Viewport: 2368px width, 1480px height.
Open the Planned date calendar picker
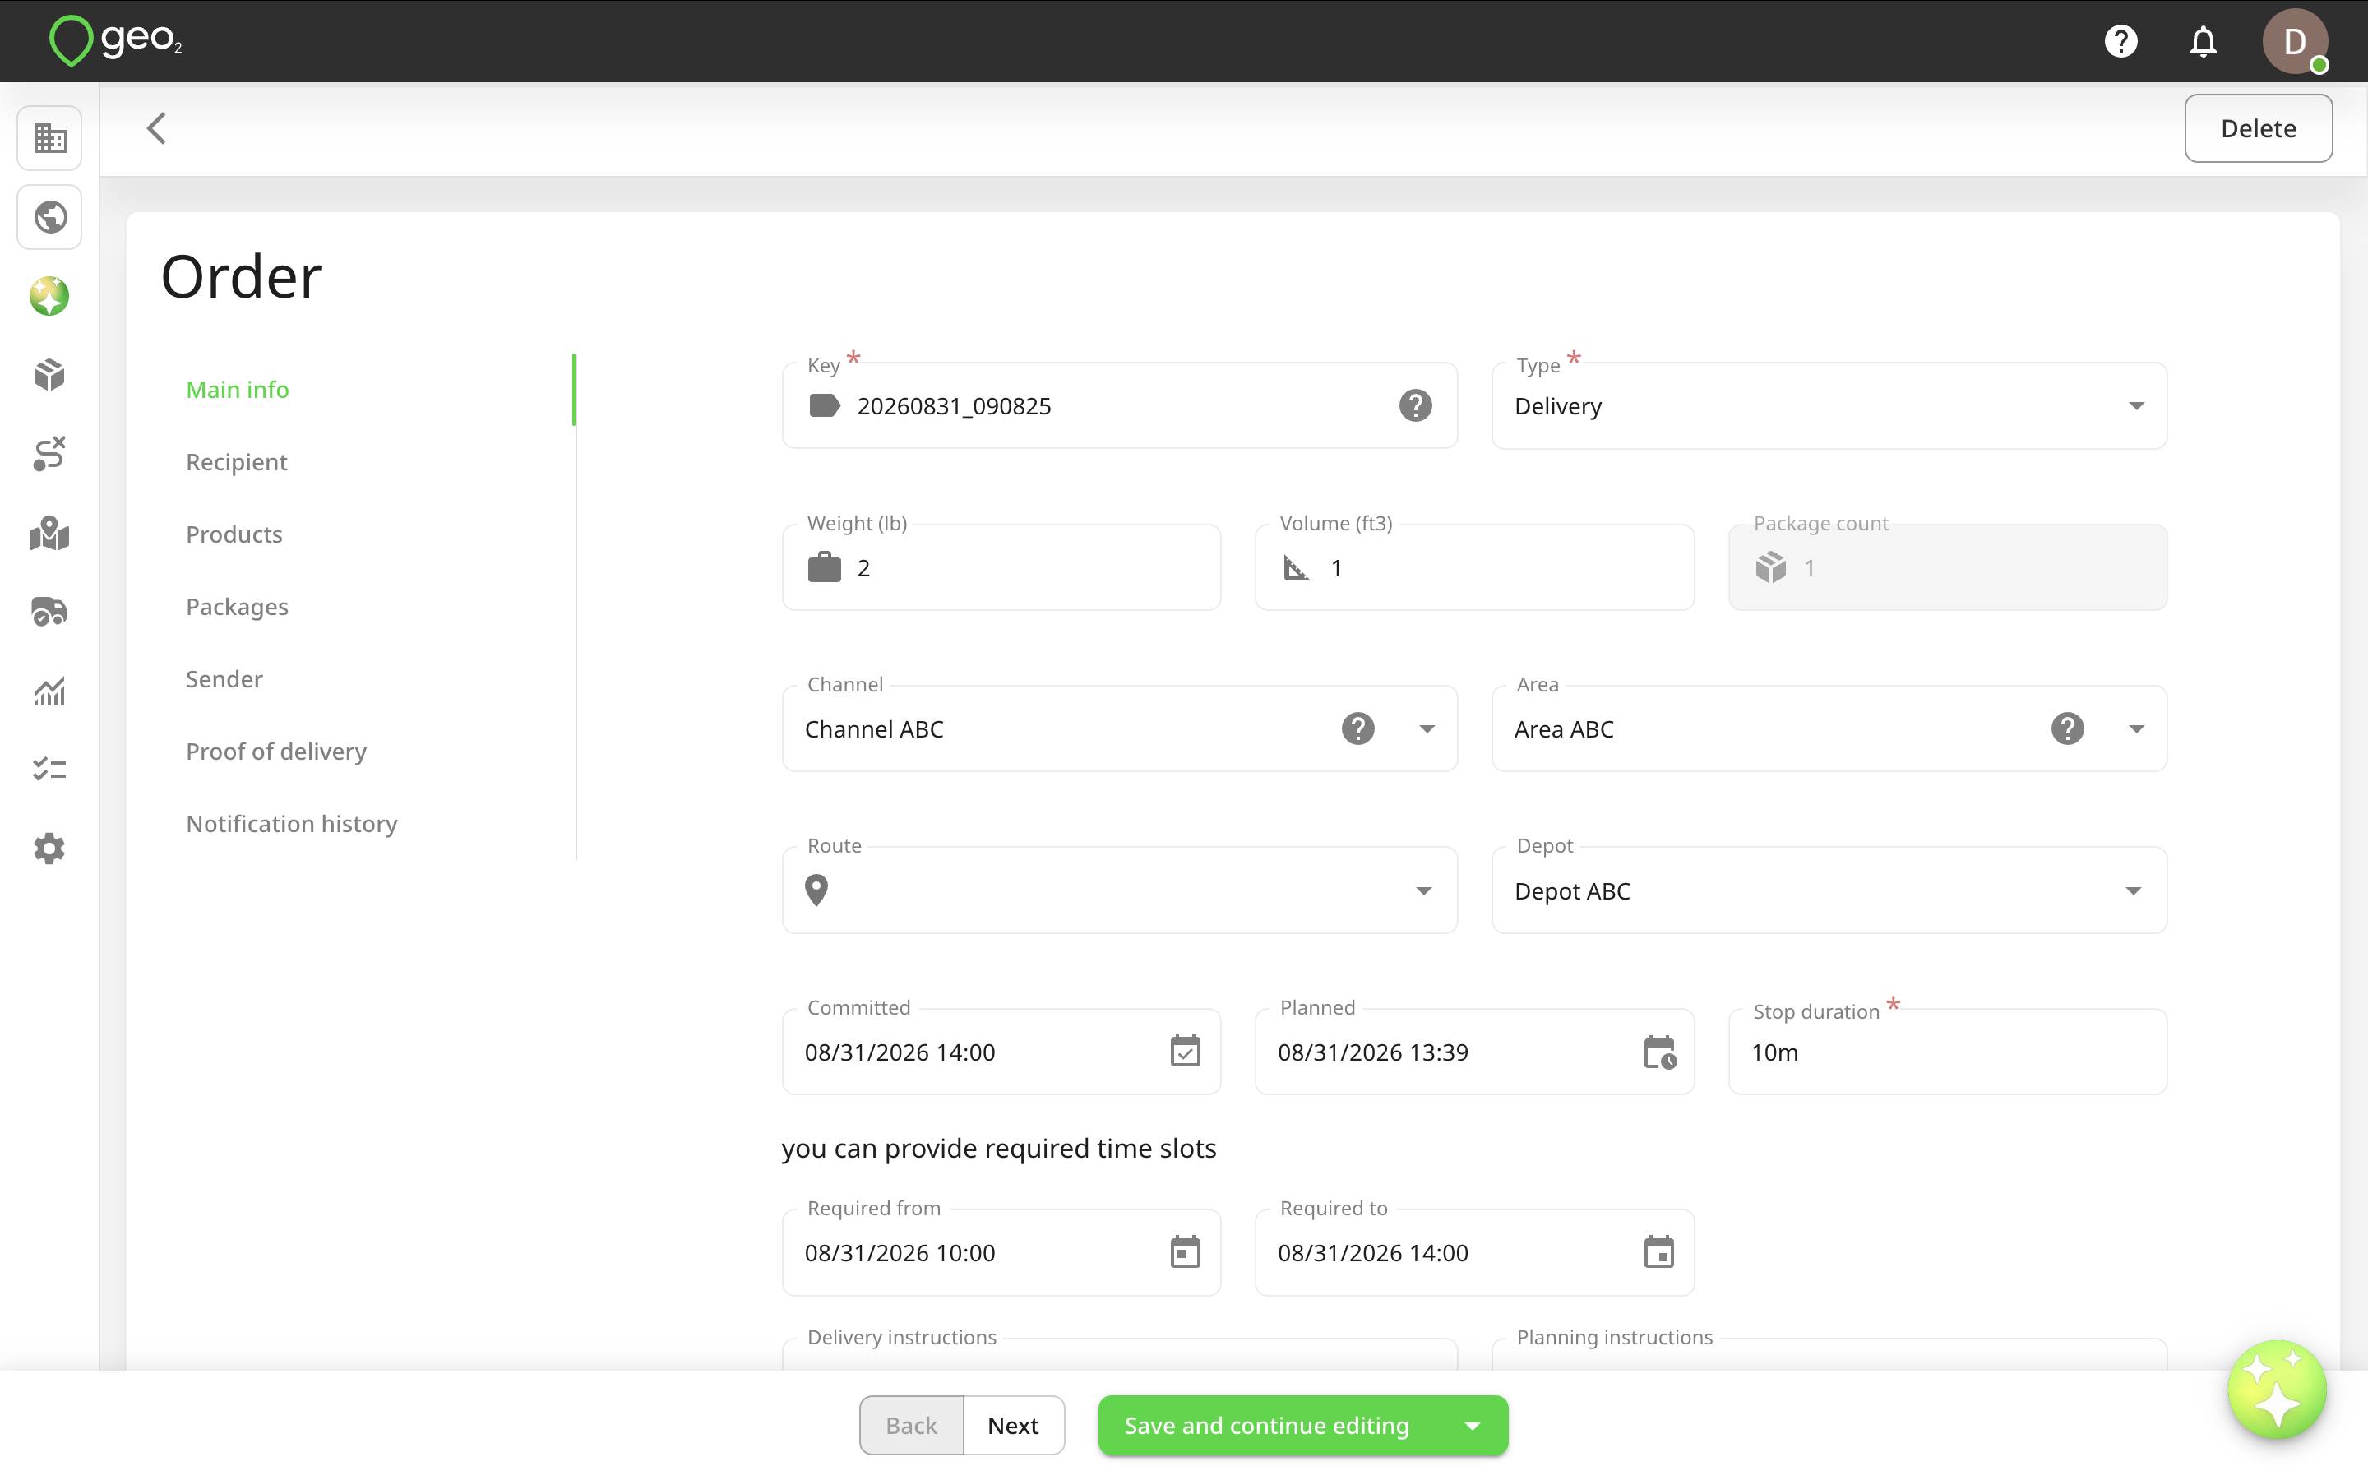click(1659, 1052)
